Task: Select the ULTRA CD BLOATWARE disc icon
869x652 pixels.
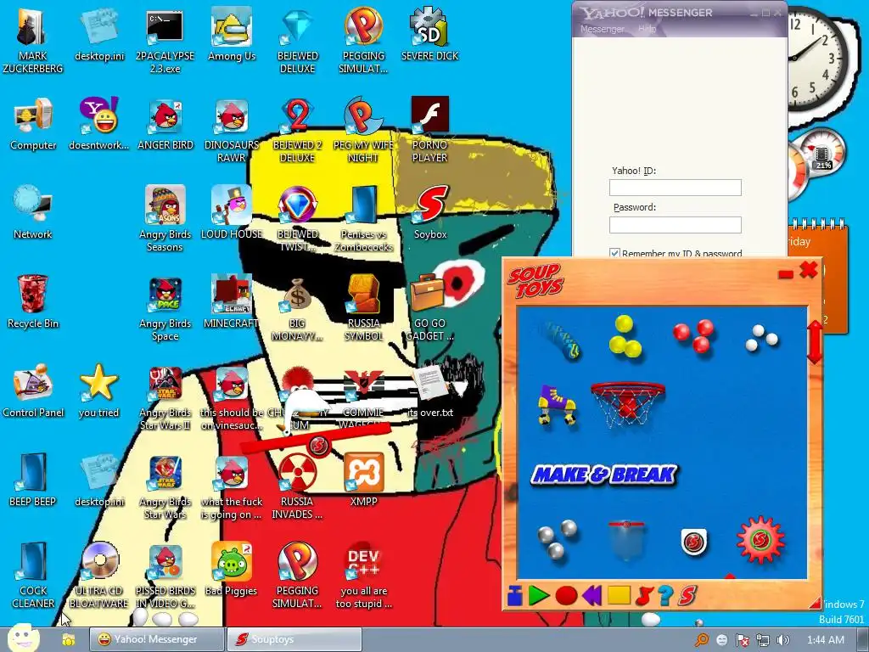Action: (x=98, y=576)
